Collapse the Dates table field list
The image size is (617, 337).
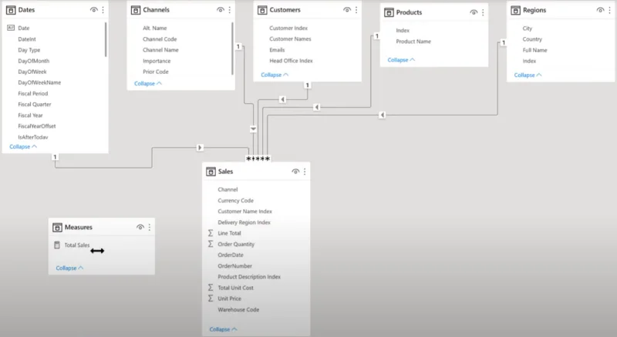point(23,146)
